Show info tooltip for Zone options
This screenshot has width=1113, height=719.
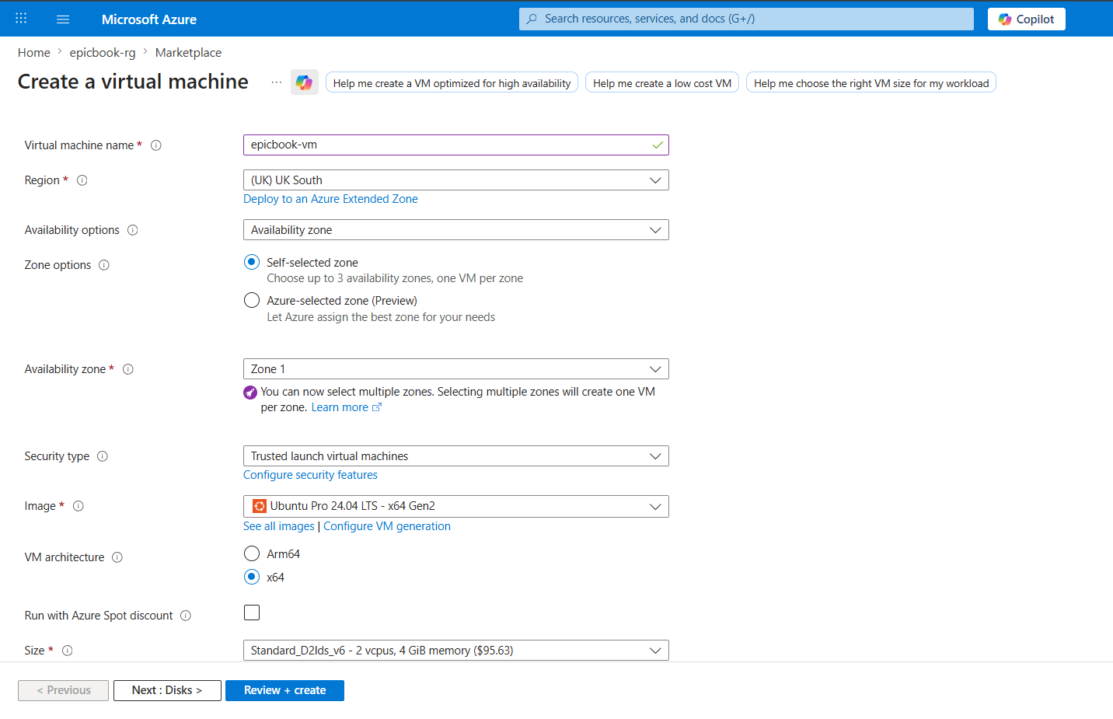pos(104,265)
